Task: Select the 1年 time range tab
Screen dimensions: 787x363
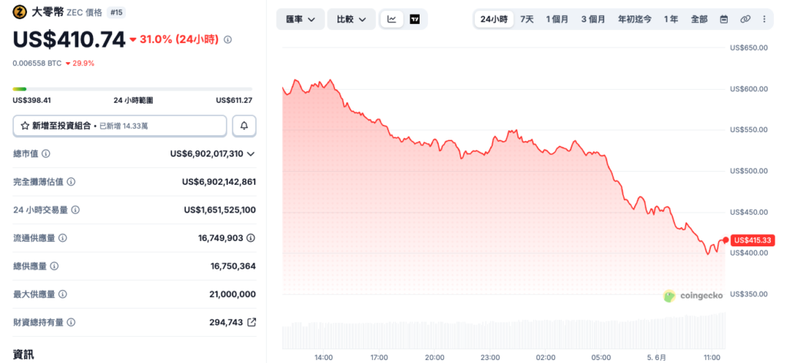Action: tap(670, 19)
